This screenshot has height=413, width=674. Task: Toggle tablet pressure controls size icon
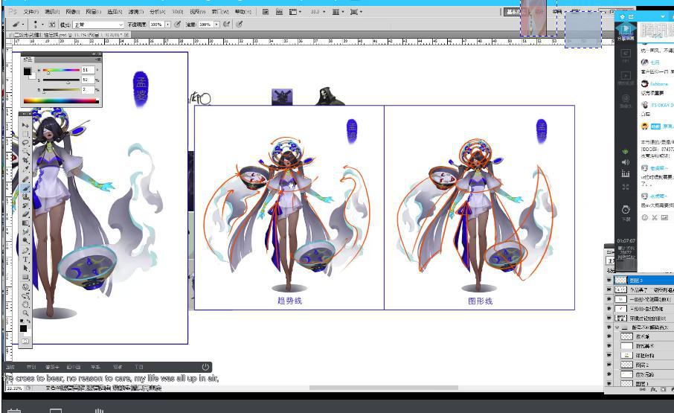[x=240, y=25]
